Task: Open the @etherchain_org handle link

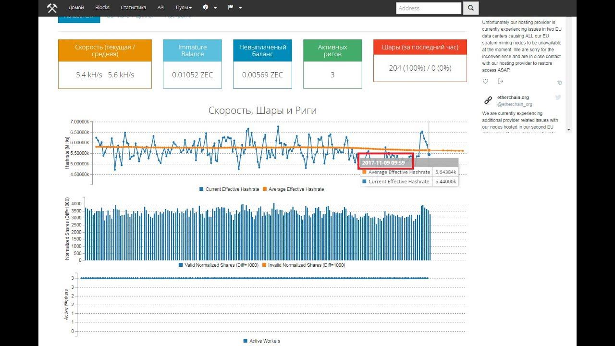Action: click(515, 104)
